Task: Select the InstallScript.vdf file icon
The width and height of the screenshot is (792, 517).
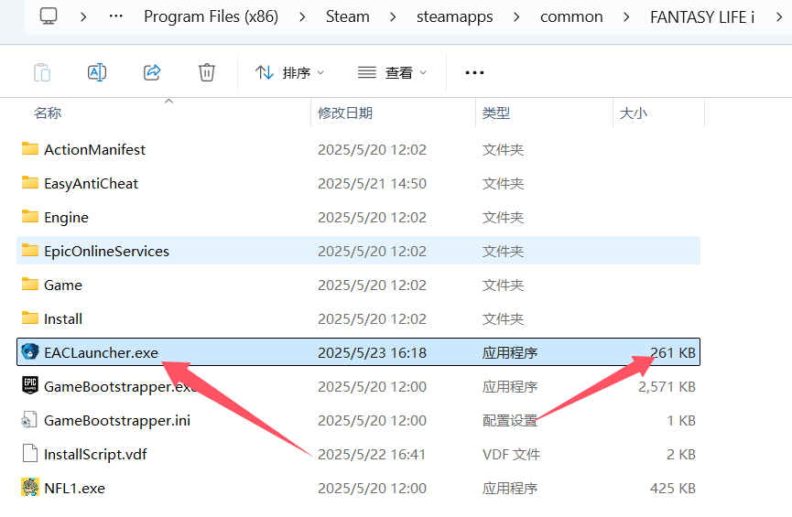Action: (x=30, y=454)
